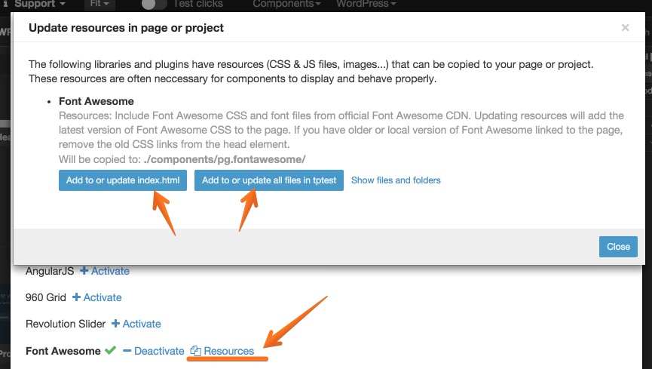The width and height of the screenshot is (652, 369).
Task: Click Add to or update all files in tptest
Action: click(x=268, y=180)
